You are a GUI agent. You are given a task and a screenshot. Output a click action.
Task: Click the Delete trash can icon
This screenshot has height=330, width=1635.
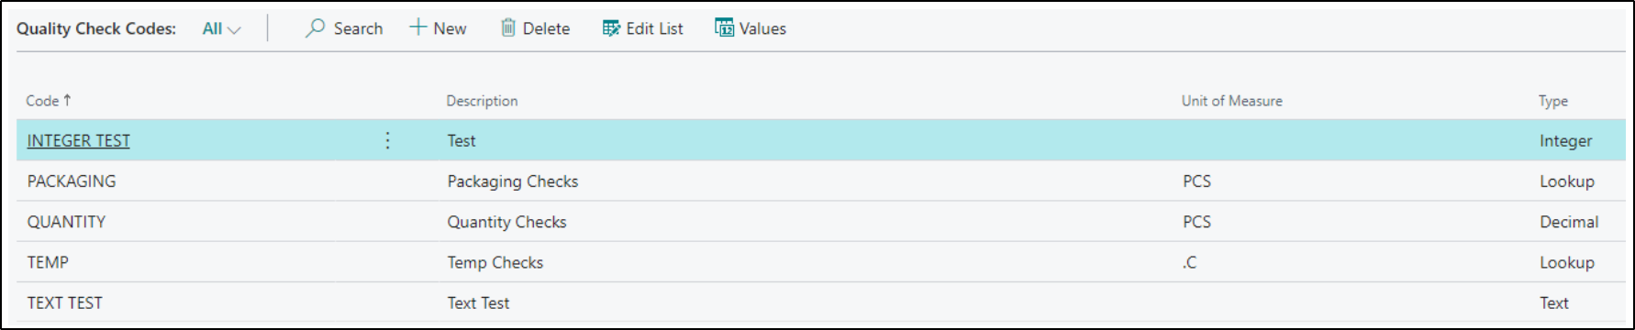pos(507,28)
